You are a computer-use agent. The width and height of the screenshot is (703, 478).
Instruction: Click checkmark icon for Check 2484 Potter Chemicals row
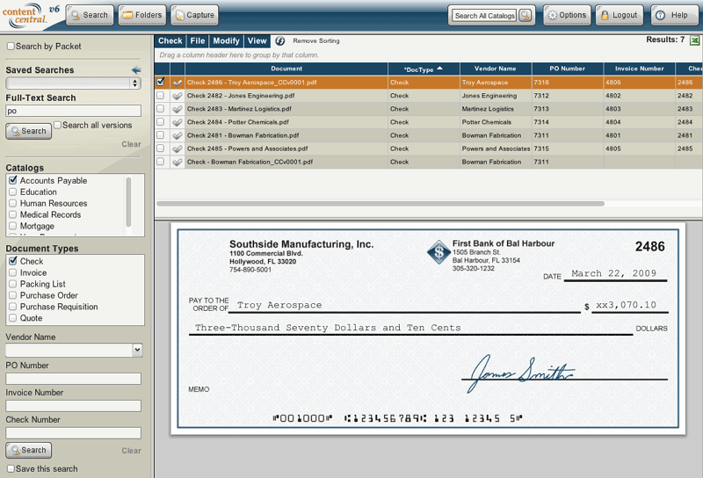(x=178, y=122)
